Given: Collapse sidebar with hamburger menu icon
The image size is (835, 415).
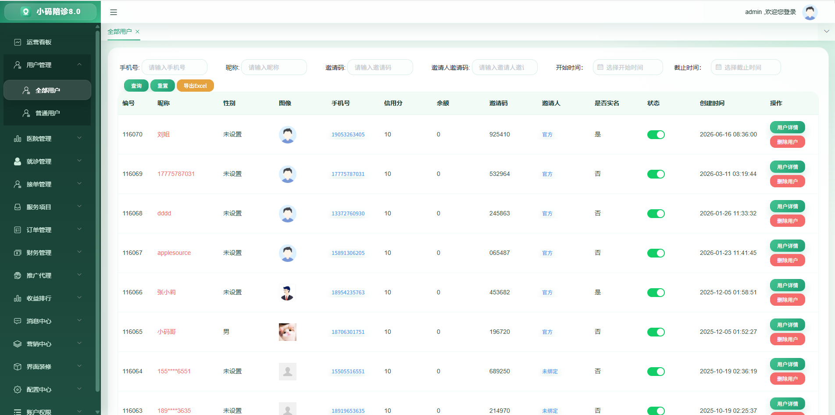Looking at the screenshot, I should pyautogui.click(x=114, y=12).
